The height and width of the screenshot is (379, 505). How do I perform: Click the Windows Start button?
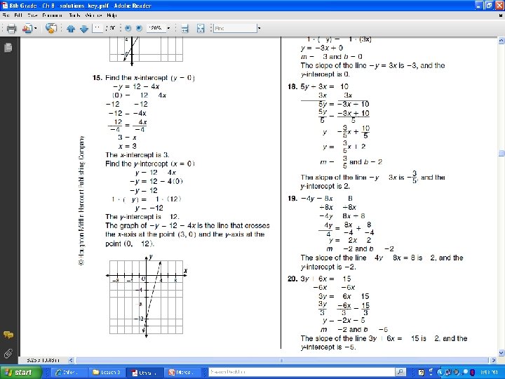pos(20,372)
